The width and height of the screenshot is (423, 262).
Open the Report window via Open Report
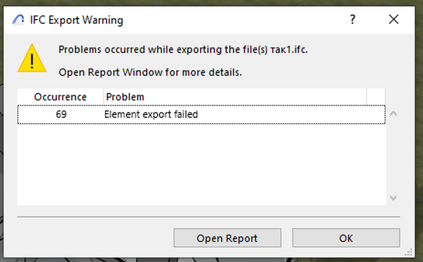click(227, 238)
